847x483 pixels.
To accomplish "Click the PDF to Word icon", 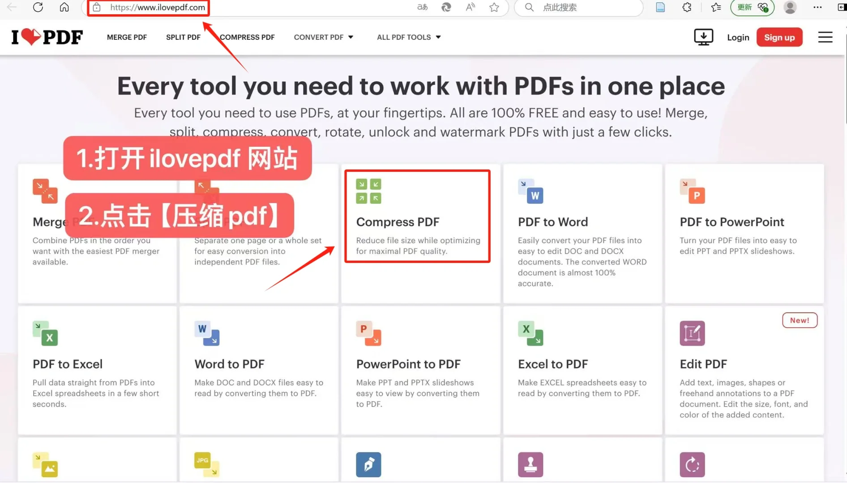I will 530,191.
